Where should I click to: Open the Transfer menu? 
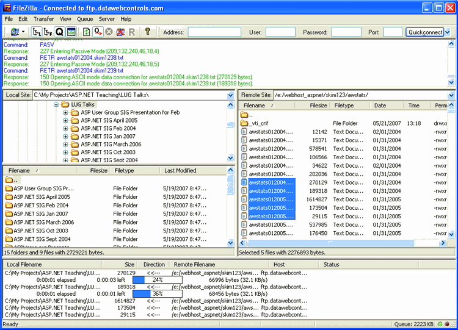43,19
